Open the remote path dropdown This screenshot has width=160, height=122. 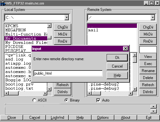click(x=153, y=17)
